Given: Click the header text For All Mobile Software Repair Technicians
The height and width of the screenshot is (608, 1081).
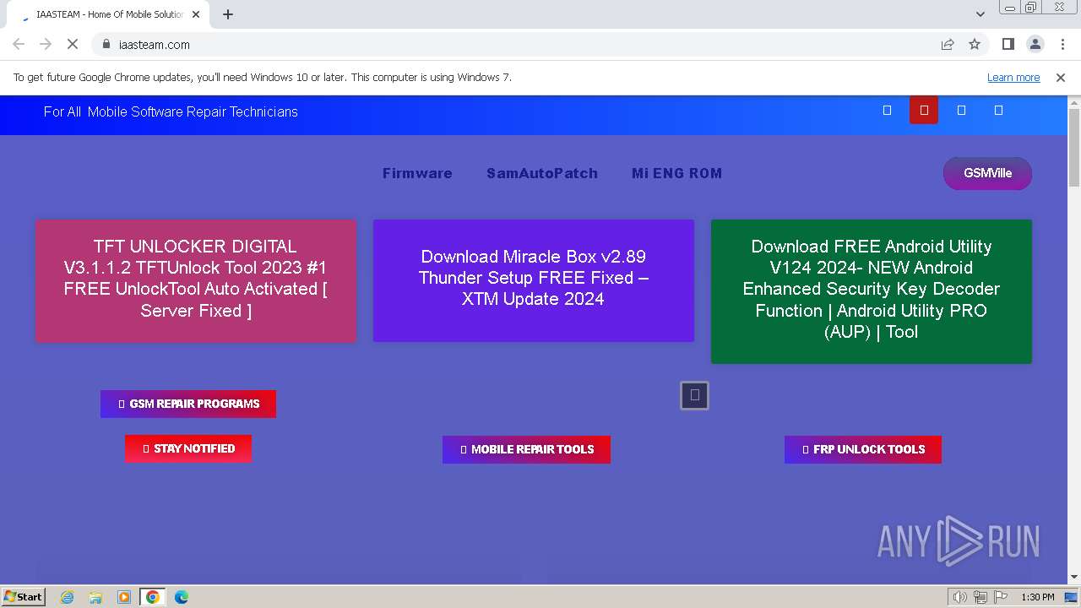Looking at the screenshot, I should [x=171, y=111].
